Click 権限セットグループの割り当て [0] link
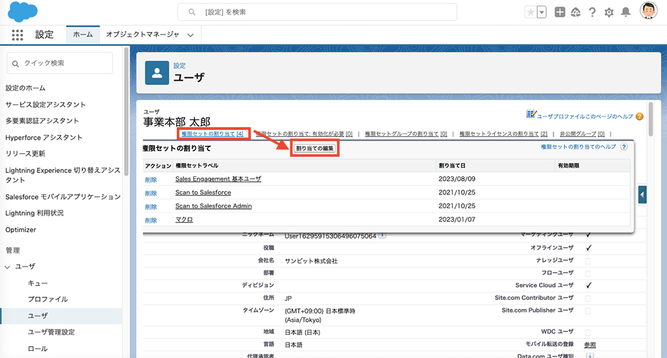Screen dimensions: 667x358 pyautogui.click(x=406, y=134)
